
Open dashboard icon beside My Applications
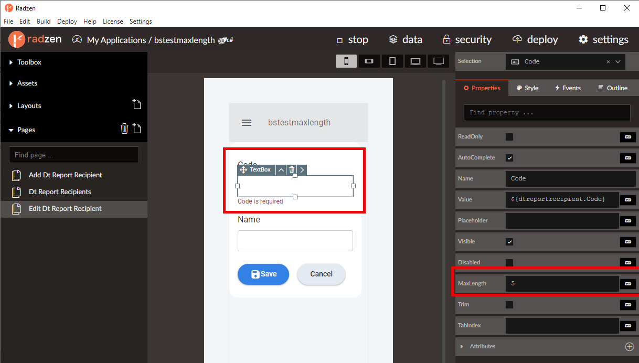[77, 39]
